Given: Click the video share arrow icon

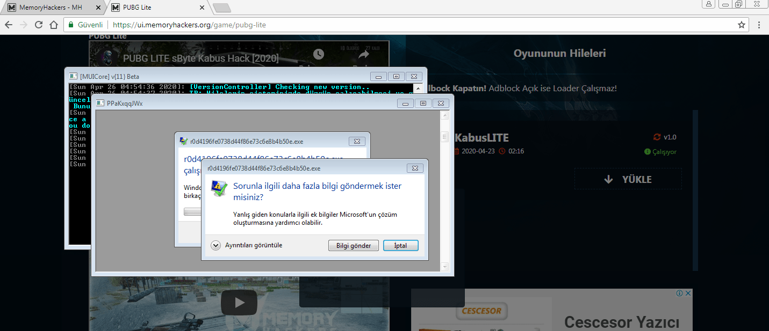Looking at the screenshot, I should coord(364,54).
